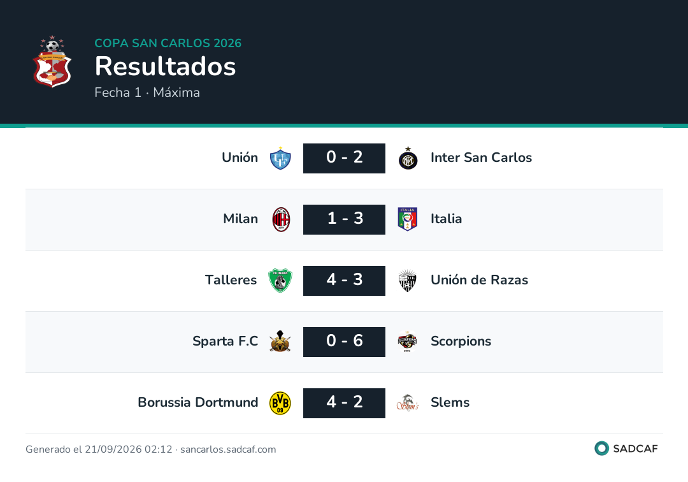
Task: Select the Talleres green crest
Action: [x=280, y=281]
